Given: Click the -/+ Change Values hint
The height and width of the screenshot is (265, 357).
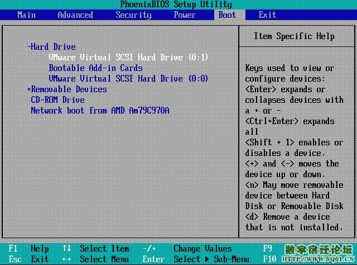Looking at the screenshot, I should coord(187,249).
